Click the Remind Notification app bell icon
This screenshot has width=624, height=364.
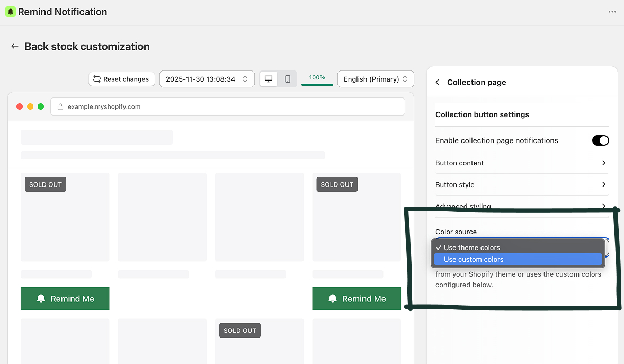(x=11, y=12)
